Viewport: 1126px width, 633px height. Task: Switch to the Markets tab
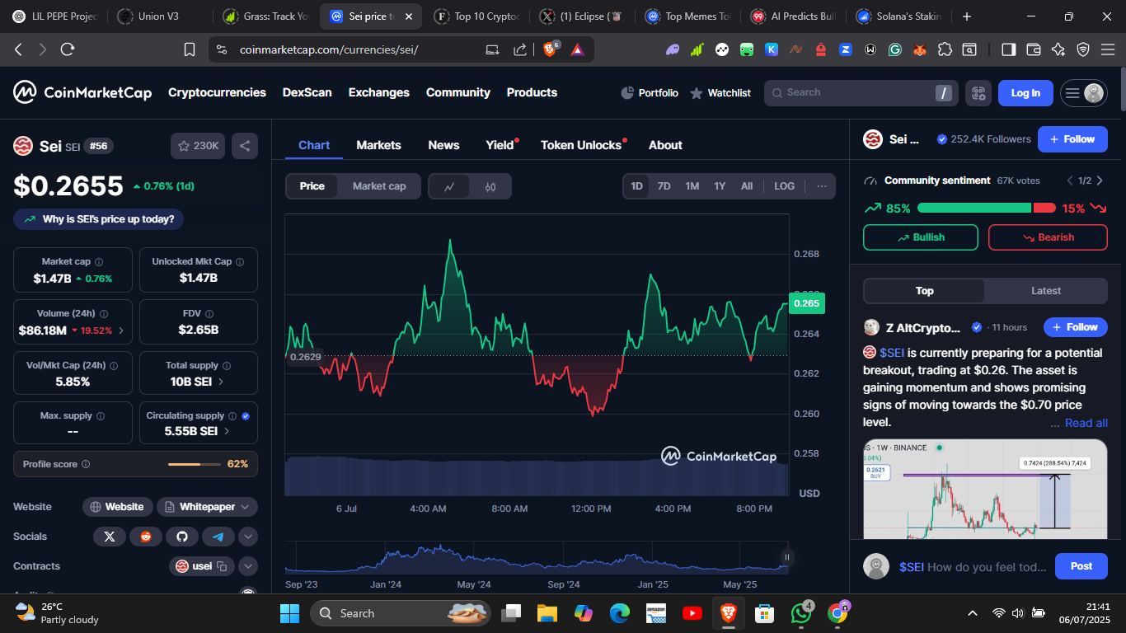coord(378,145)
